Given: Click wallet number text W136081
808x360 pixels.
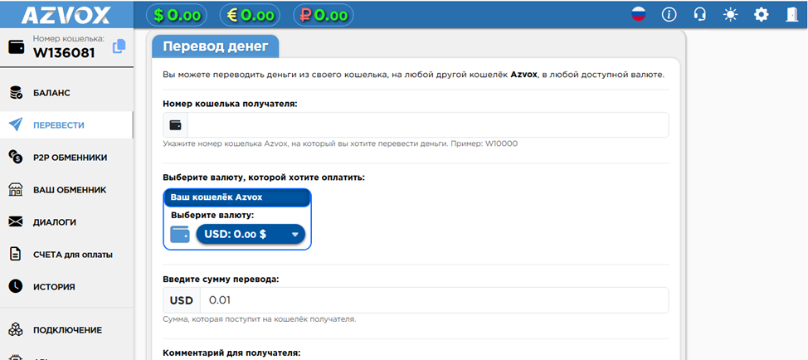Looking at the screenshot, I should click(64, 52).
